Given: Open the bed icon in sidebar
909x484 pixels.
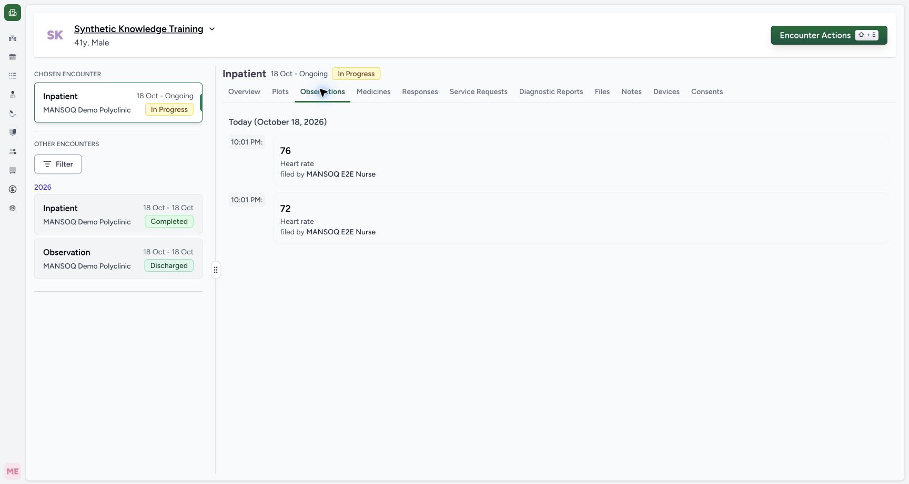Looking at the screenshot, I should coord(13,170).
